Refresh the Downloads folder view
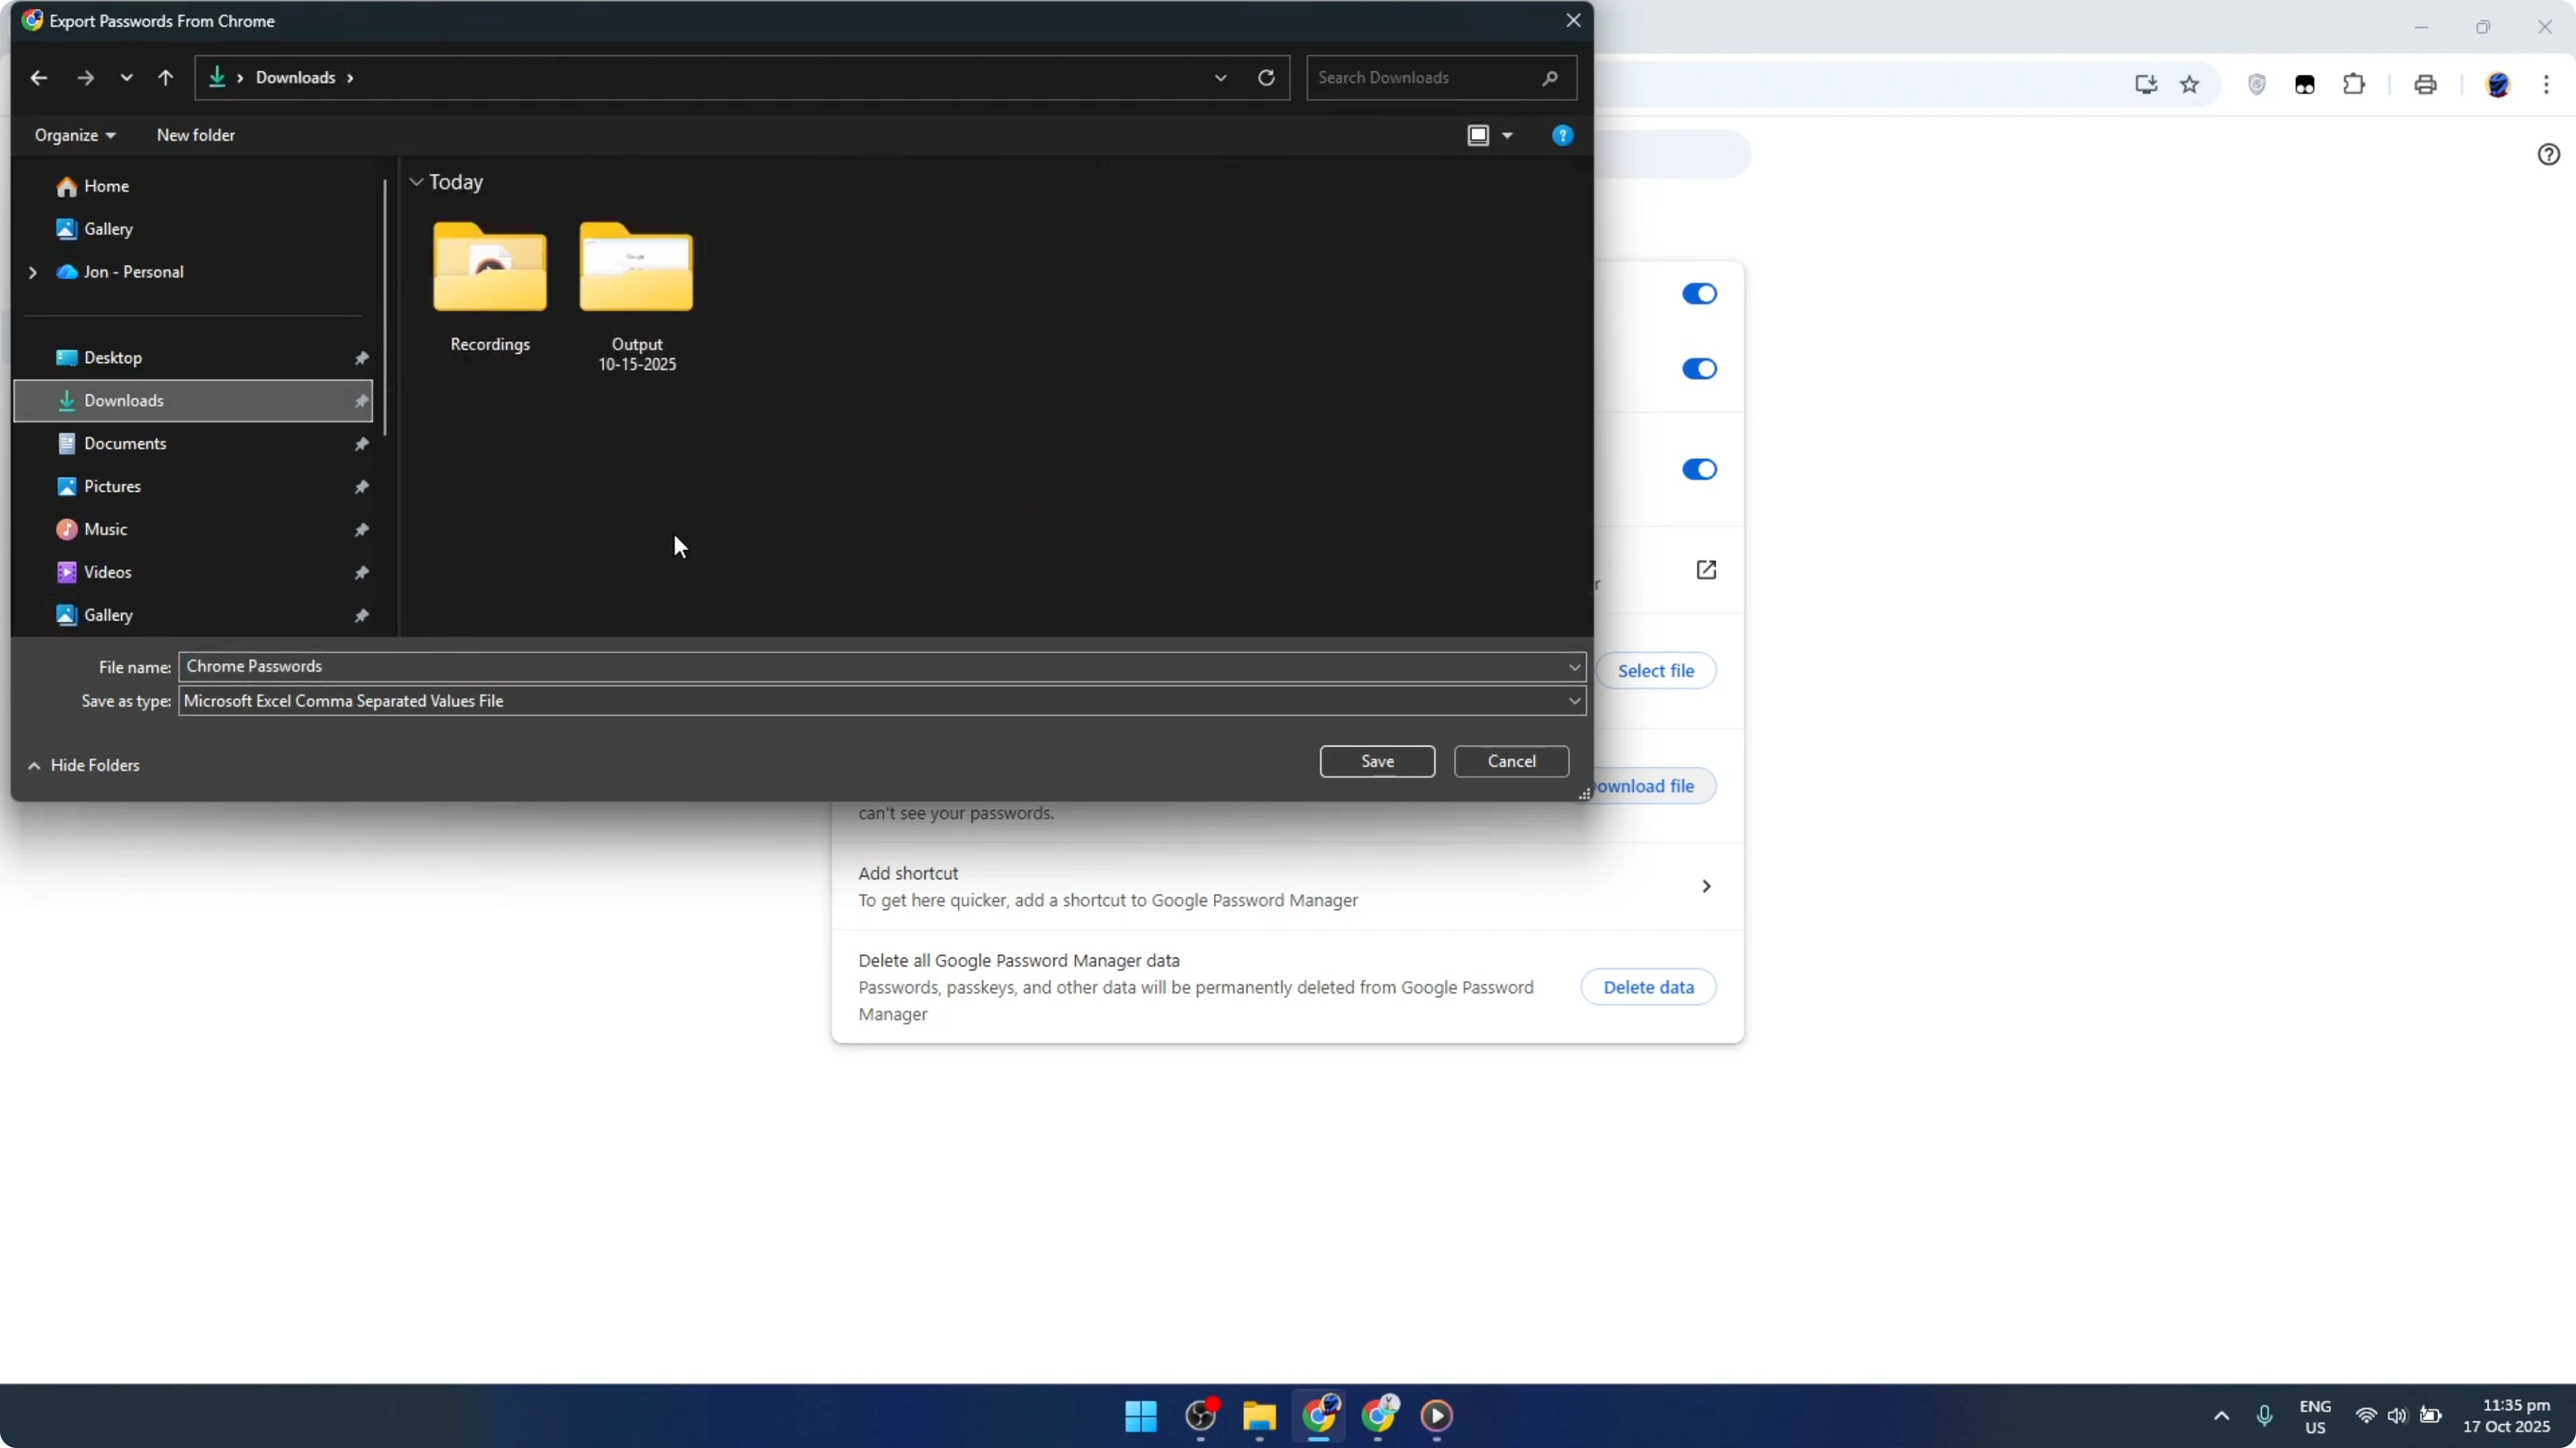Image resolution: width=2576 pixels, height=1448 pixels. click(1266, 78)
